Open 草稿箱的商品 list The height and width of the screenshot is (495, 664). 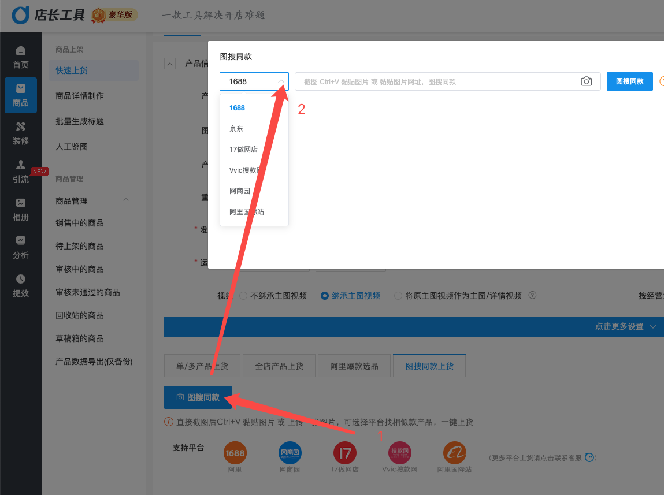coord(80,338)
